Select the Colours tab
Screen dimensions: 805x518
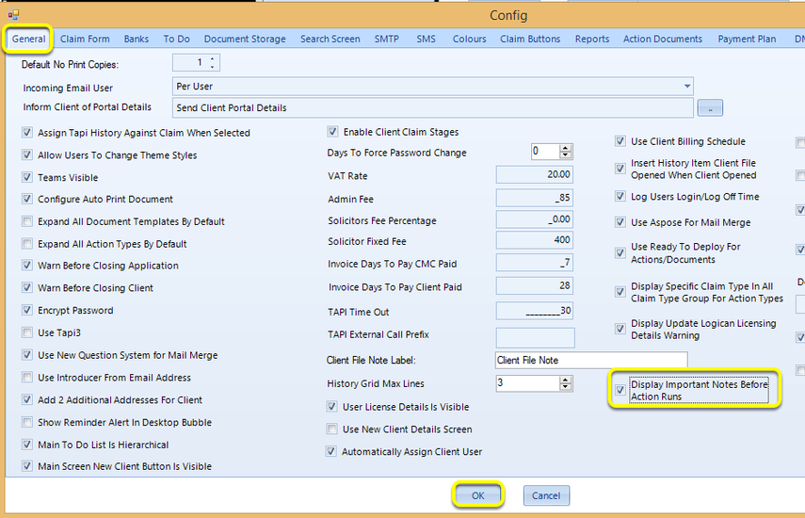pyautogui.click(x=469, y=39)
